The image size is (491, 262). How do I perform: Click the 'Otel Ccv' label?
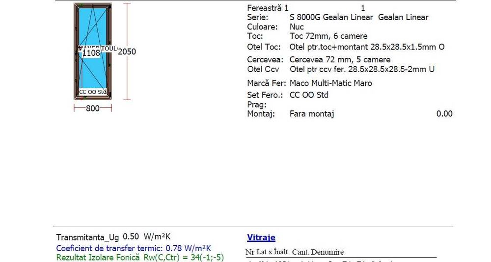(x=263, y=69)
